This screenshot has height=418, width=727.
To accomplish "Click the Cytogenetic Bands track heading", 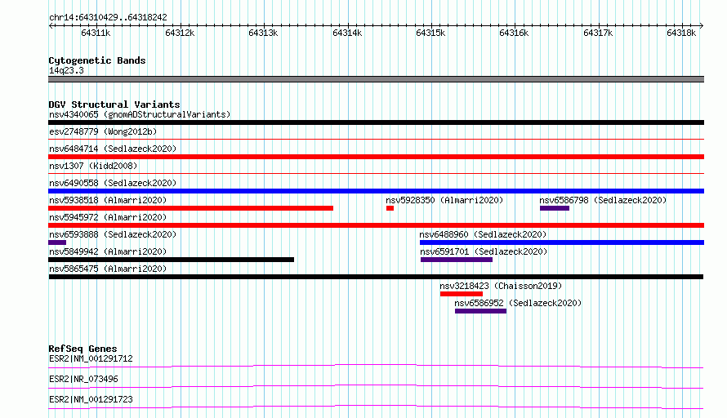I will (x=97, y=60).
